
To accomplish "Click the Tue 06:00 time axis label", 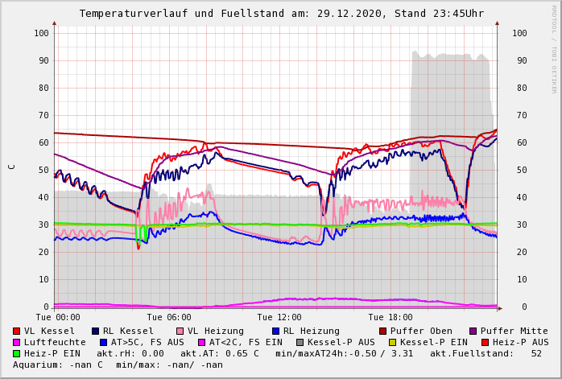I will coord(168,317).
